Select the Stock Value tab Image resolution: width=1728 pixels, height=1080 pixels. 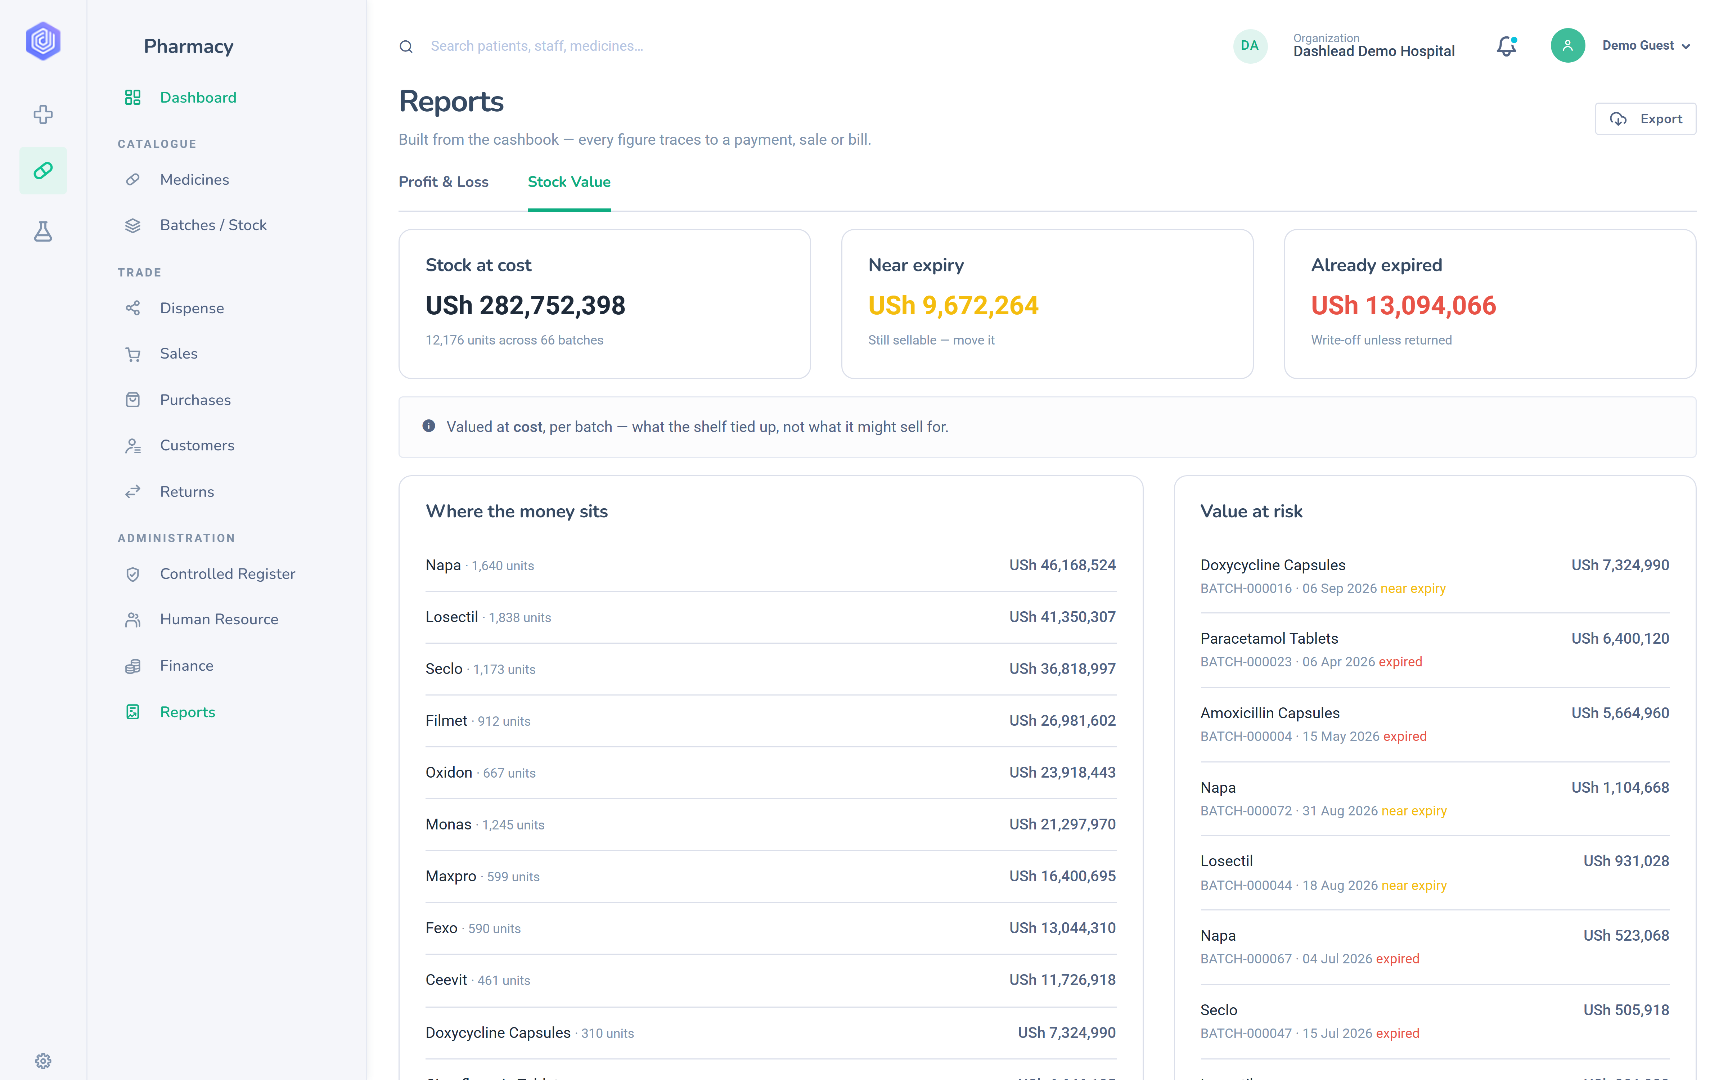(x=569, y=182)
